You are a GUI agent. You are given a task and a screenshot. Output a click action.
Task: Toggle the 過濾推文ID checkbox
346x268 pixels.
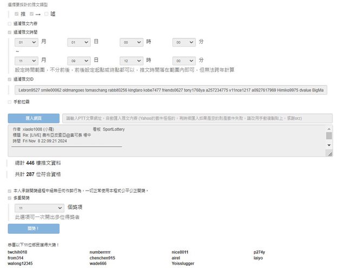9,80
